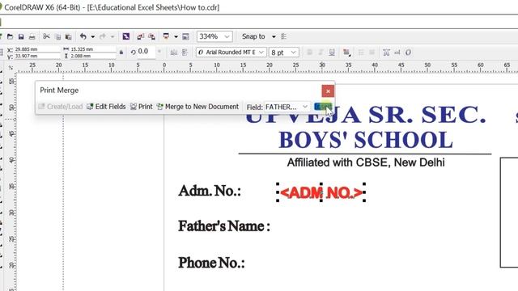The image size is (518, 291).
Task: Open the text alignment flyout icon
Action: tap(346, 53)
